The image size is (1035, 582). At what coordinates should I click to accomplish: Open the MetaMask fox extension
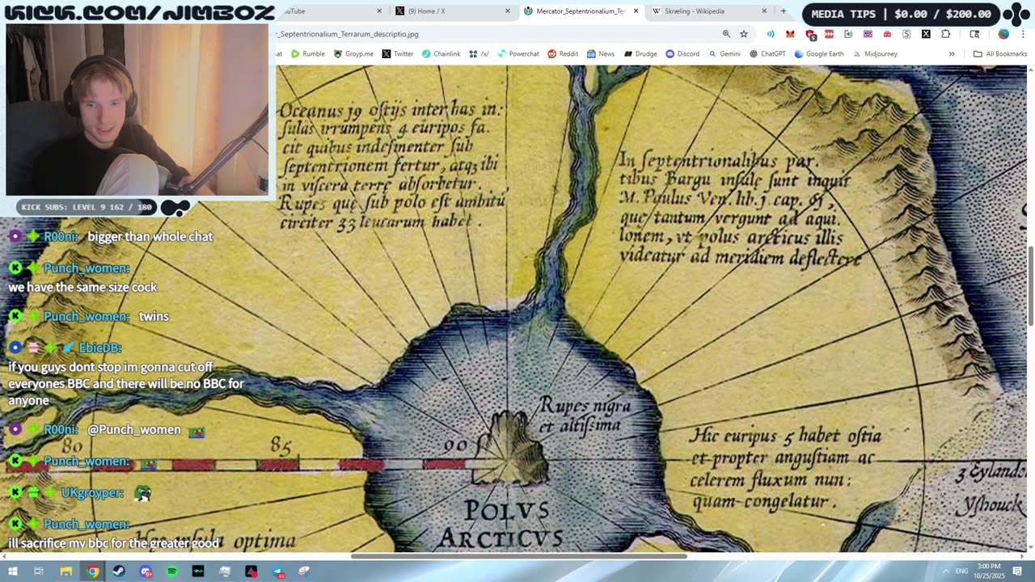click(x=790, y=34)
